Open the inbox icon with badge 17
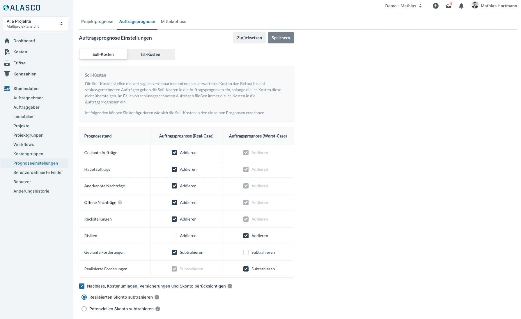 [449, 6]
